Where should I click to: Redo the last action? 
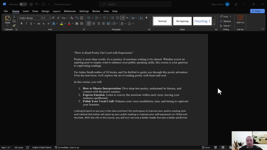click(43, 4)
